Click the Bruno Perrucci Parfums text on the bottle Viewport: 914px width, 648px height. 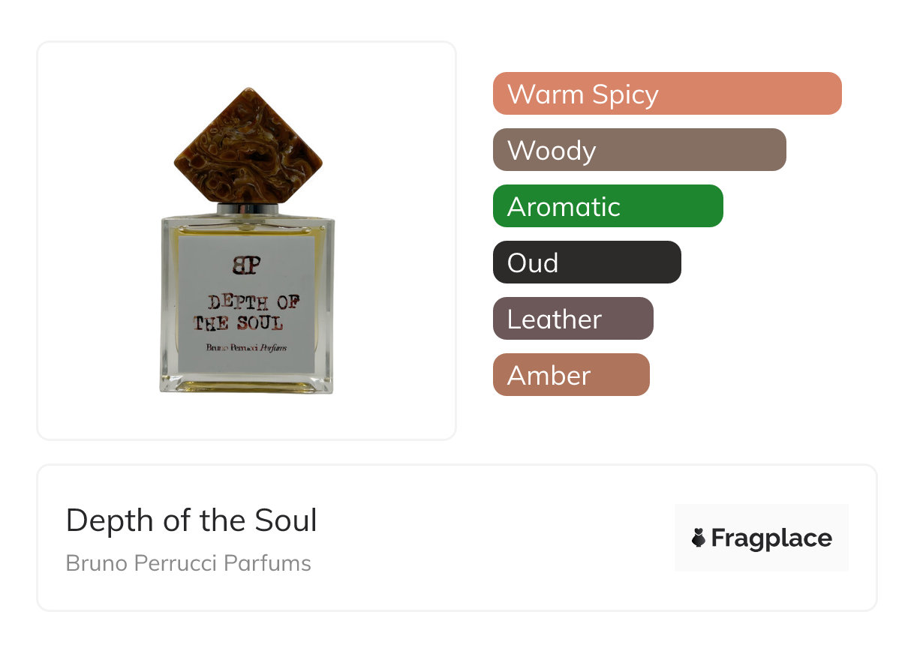(247, 346)
